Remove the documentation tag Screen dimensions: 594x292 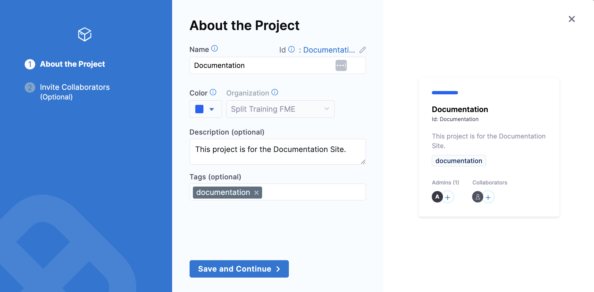coord(256,193)
